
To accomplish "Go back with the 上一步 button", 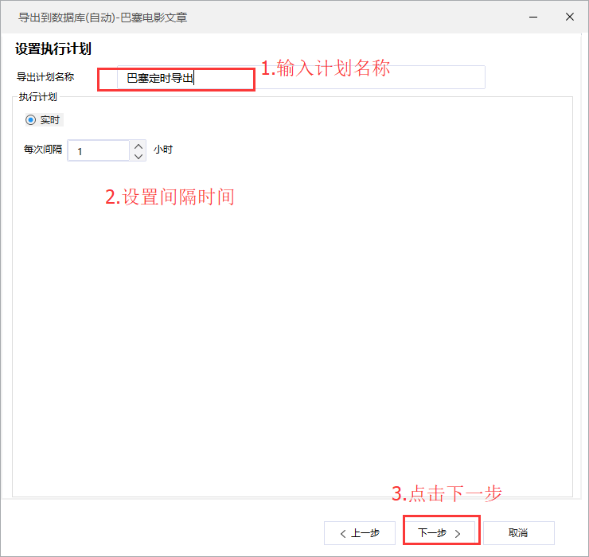I will tap(360, 533).
